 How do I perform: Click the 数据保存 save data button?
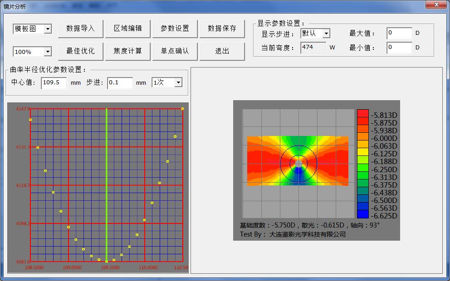tap(222, 29)
